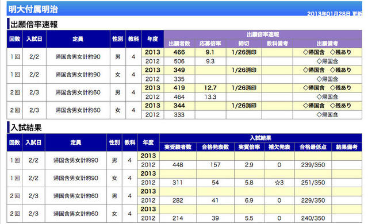The height and width of the screenshot is (224, 368).
Task: Click passed count 157
Action: point(215,165)
